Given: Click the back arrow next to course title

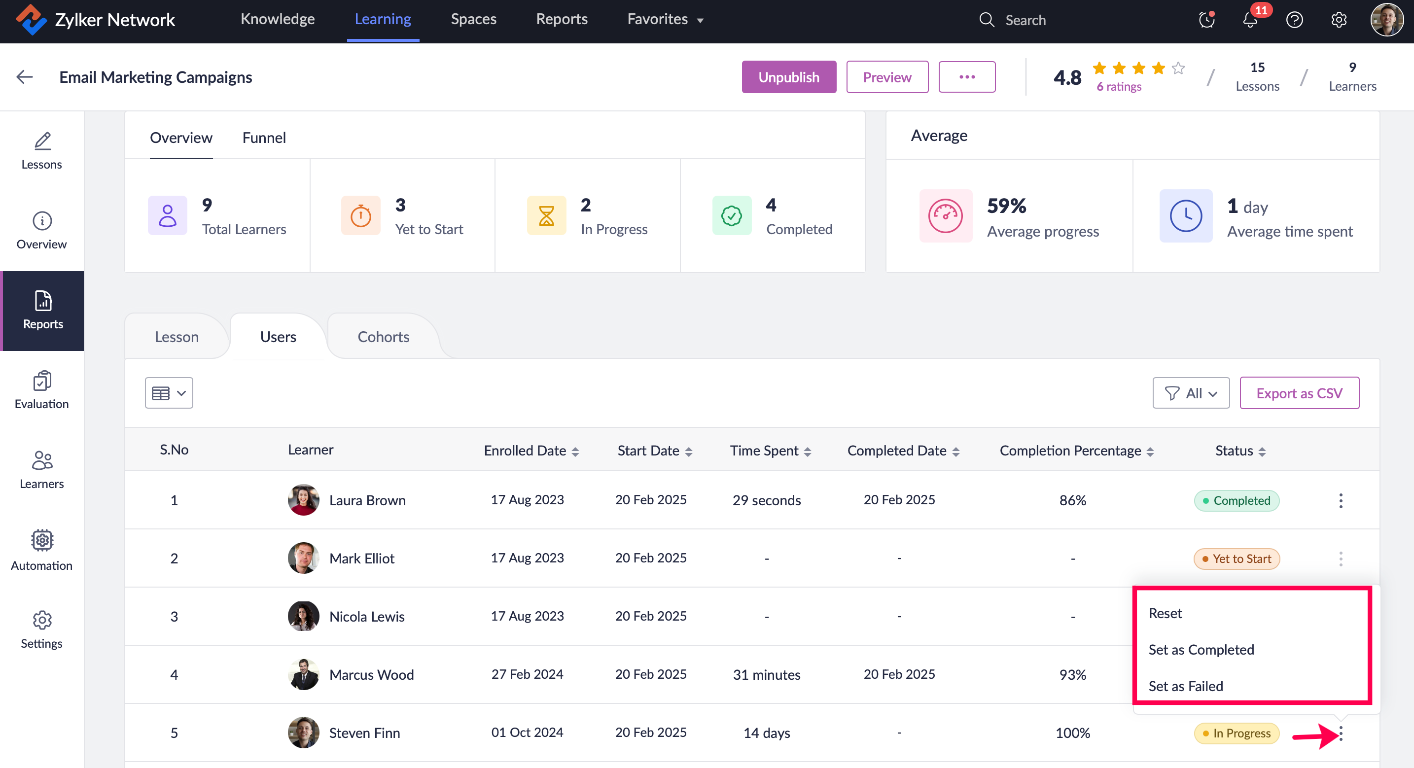Looking at the screenshot, I should click(x=25, y=77).
